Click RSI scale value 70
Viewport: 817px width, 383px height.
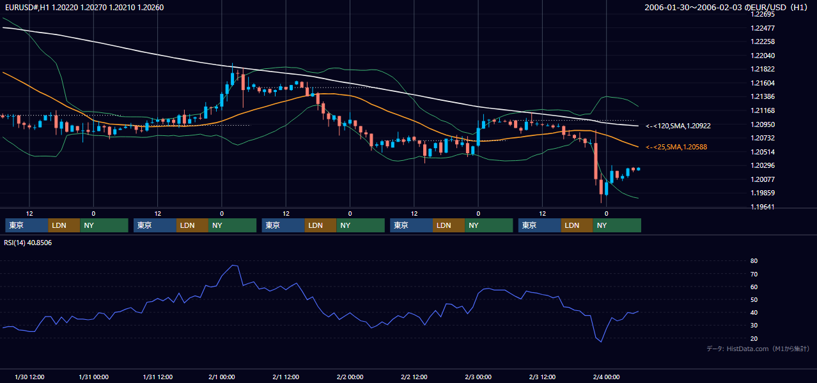[x=754, y=274]
